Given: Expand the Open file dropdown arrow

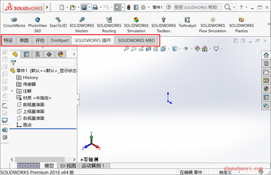Looking at the screenshot, I should (78, 8).
